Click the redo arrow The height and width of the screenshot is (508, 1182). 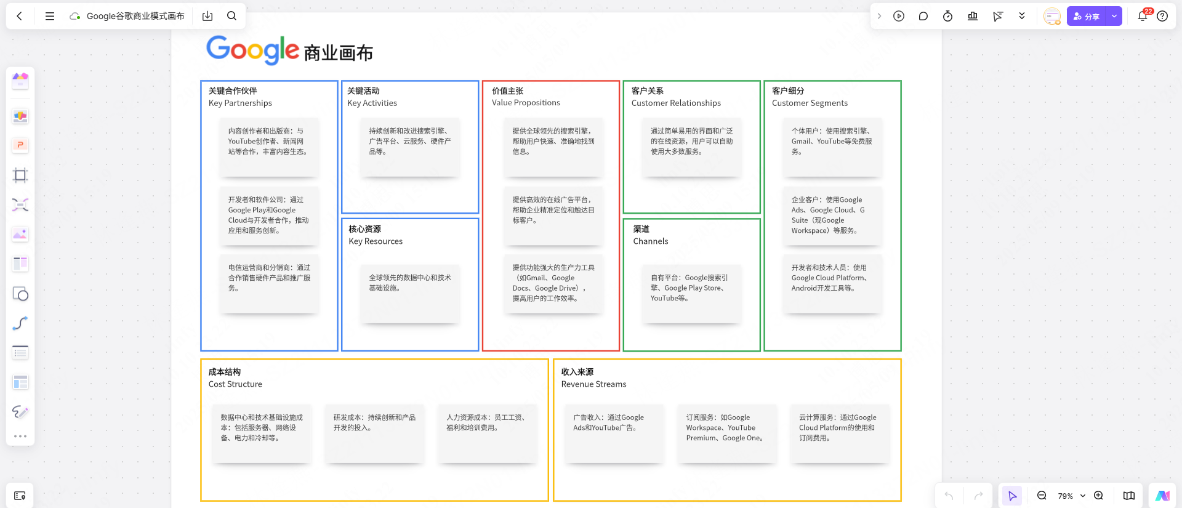[978, 496]
